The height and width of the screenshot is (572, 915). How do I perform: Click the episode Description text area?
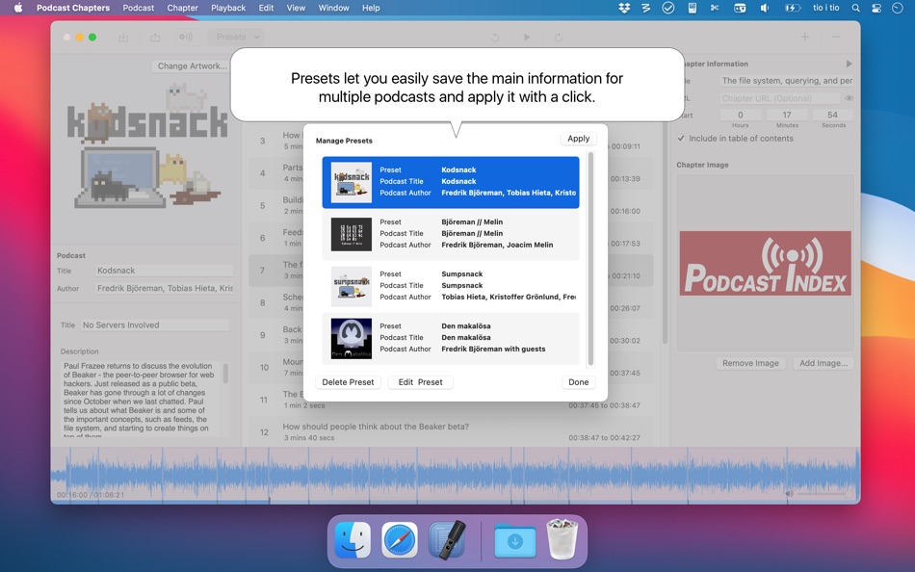click(x=140, y=399)
